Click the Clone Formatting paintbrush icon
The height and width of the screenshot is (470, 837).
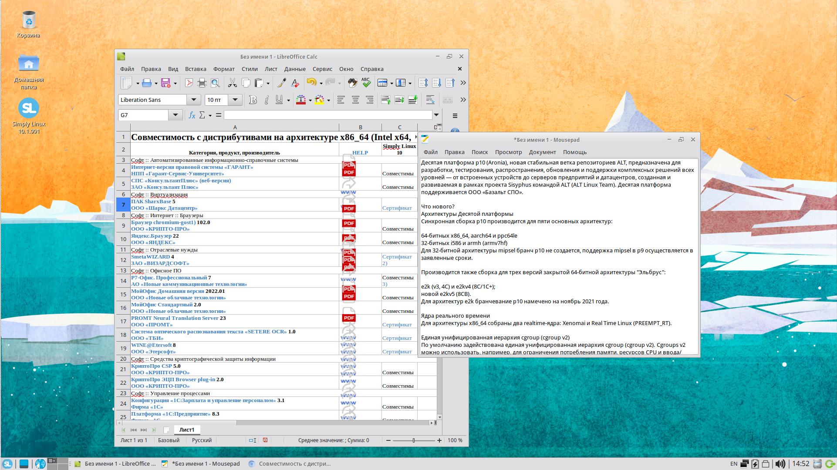point(282,83)
